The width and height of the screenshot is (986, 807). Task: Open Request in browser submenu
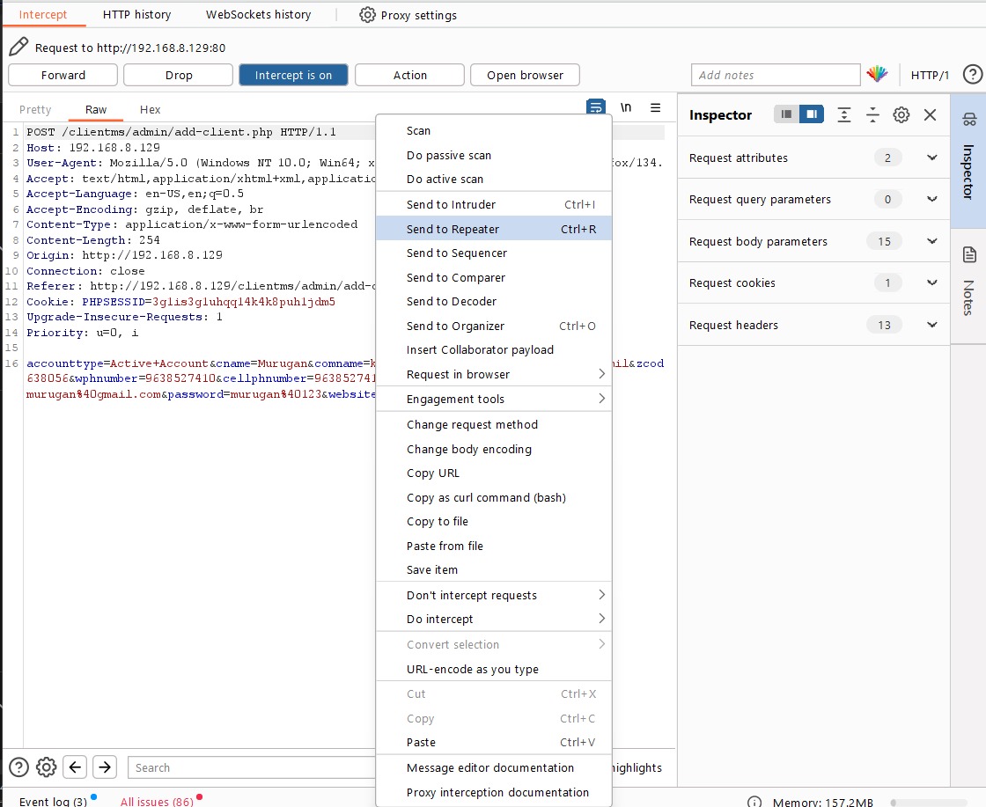(x=494, y=374)
